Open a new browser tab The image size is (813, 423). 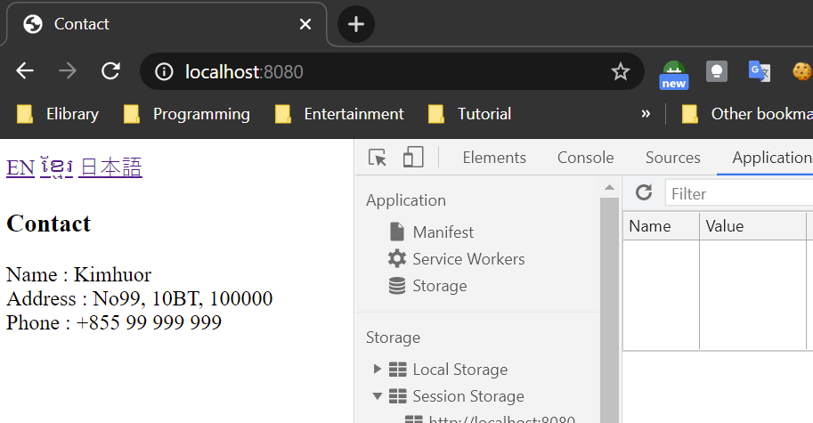(x=356, y=24)
